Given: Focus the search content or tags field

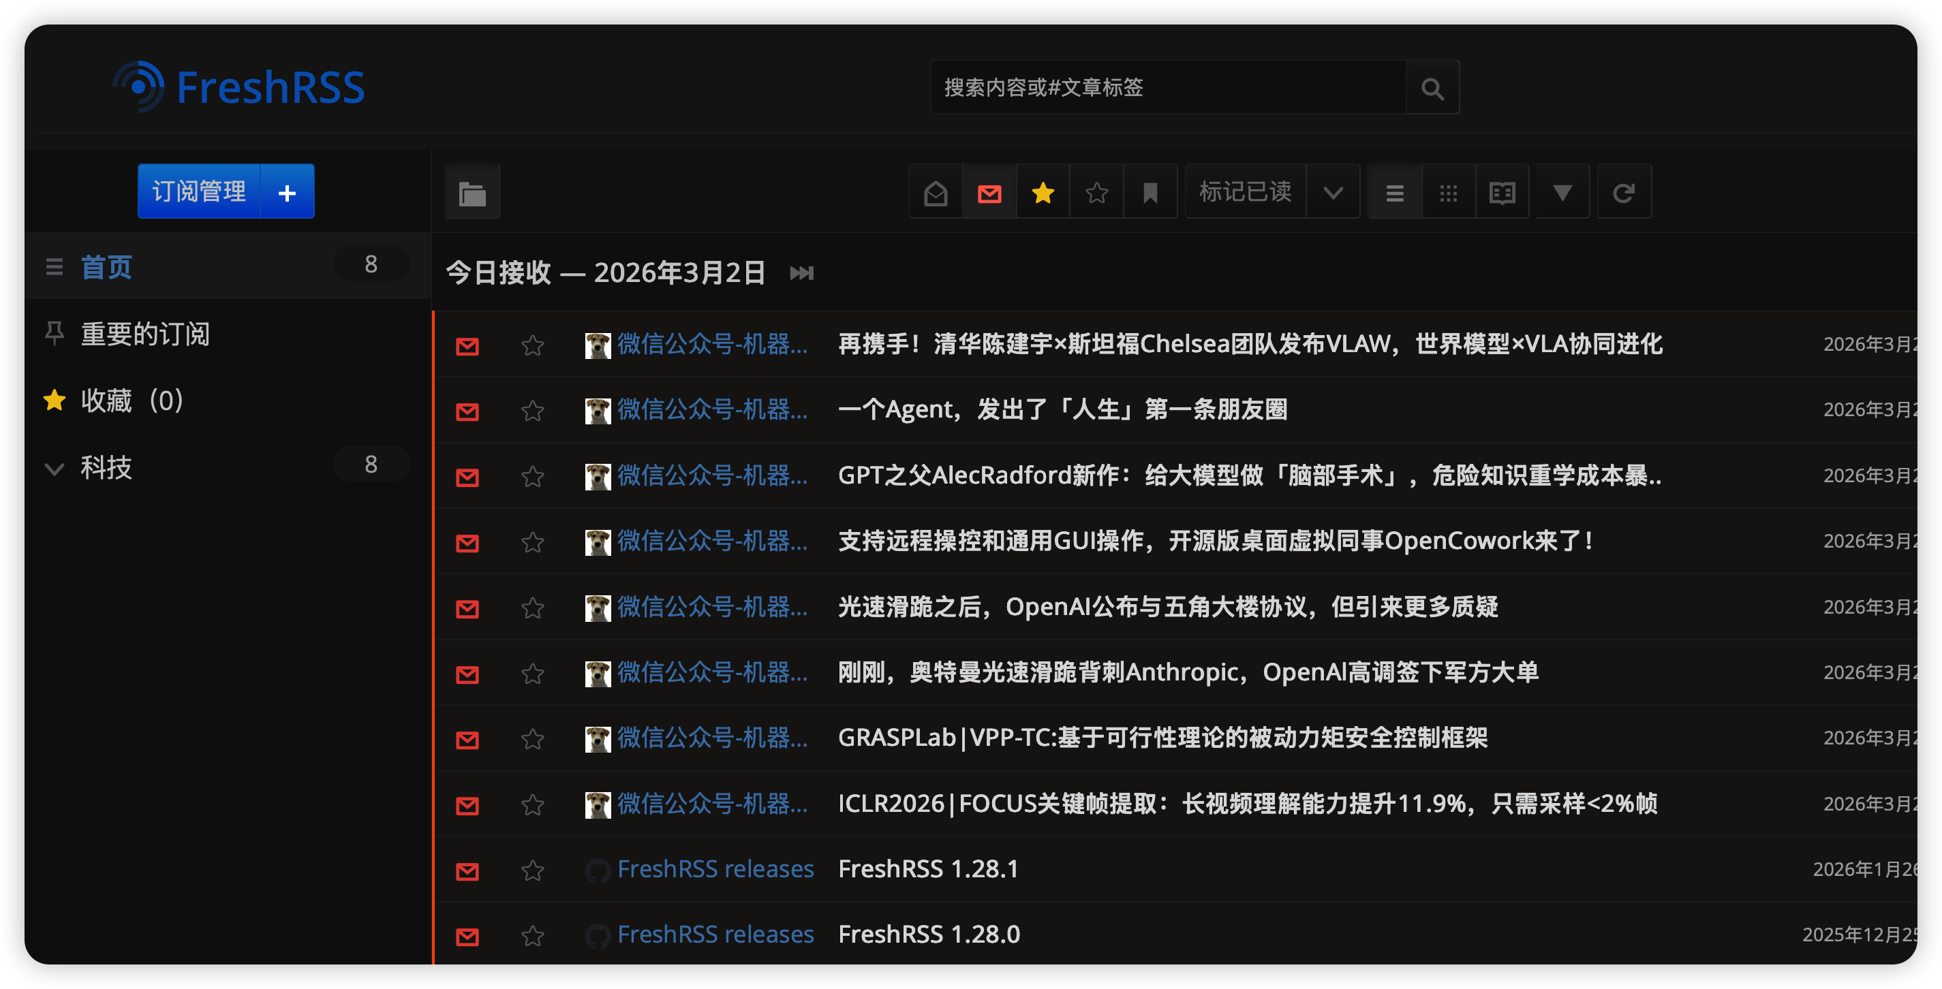Looking at the screenshot, I should click(1169, 88).
